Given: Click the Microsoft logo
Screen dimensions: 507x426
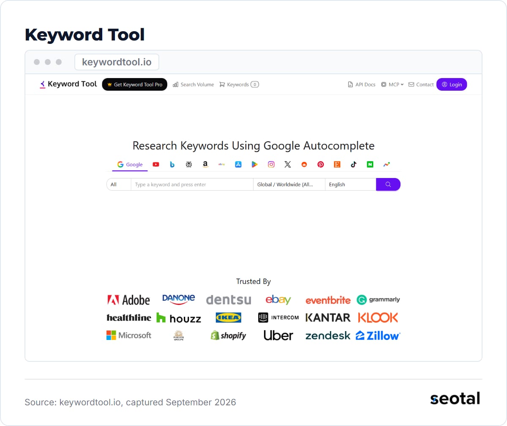Looking at the screenshot, I should (129, 335).
